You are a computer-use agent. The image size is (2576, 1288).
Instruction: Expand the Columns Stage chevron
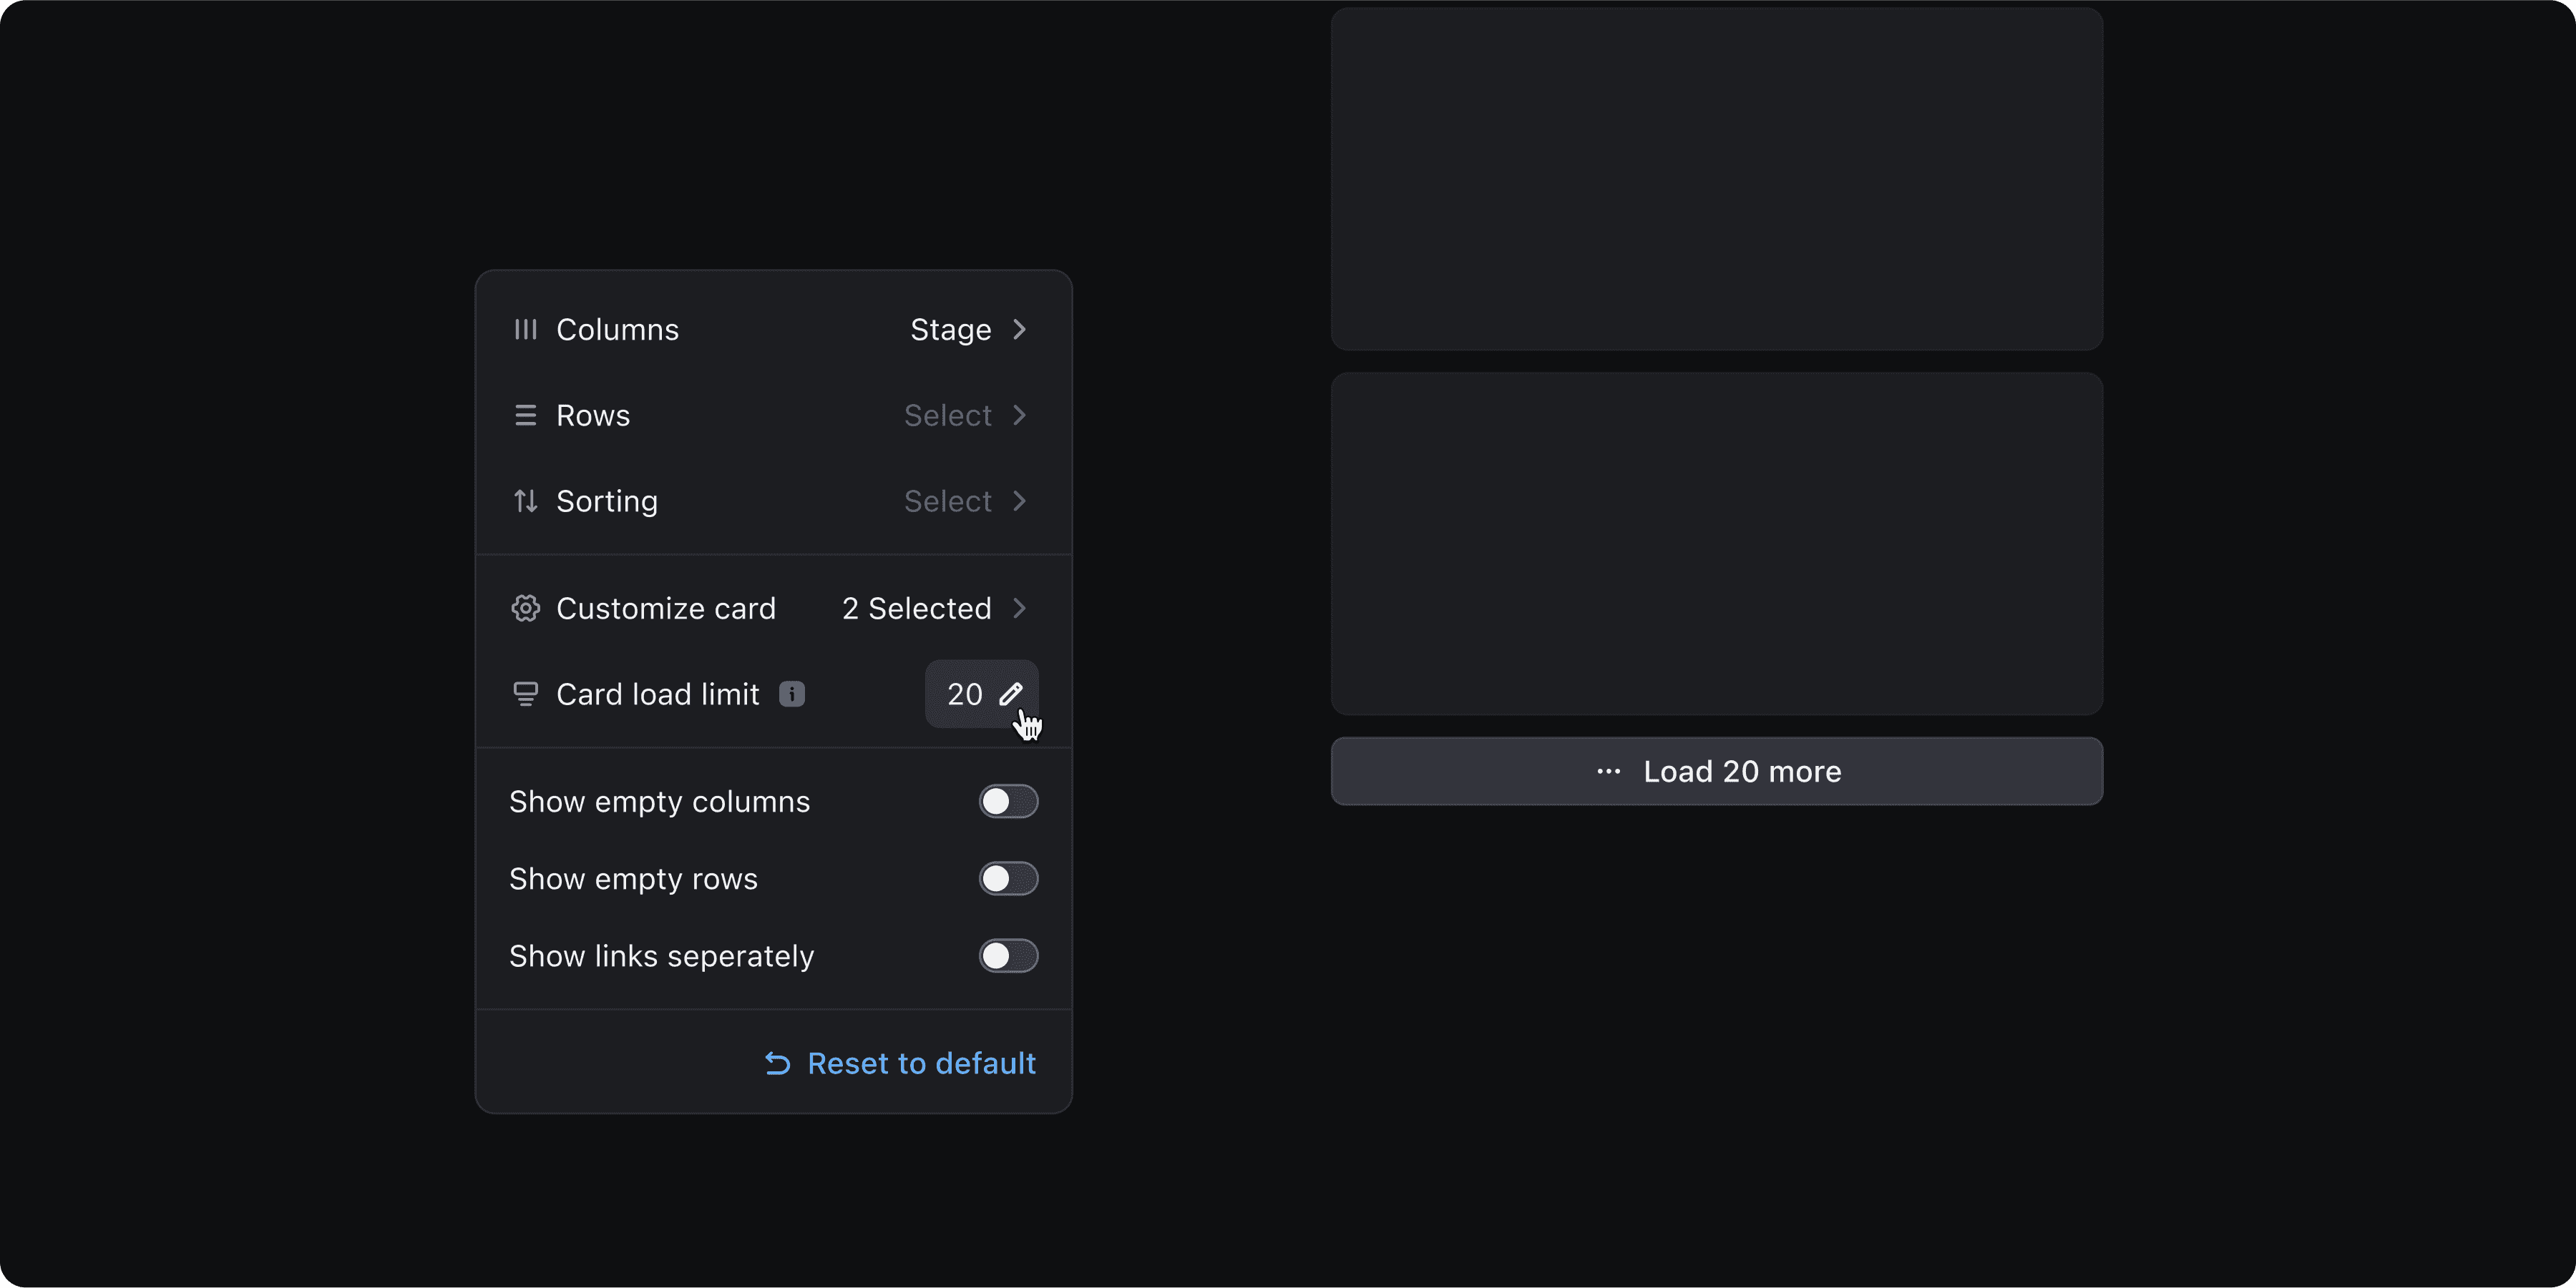[1019, 330]
